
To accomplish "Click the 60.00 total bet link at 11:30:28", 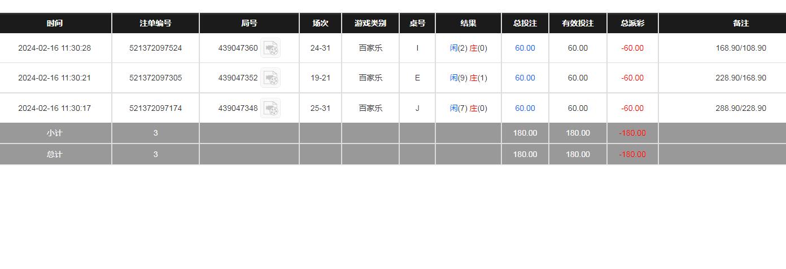I will (525, 48).
